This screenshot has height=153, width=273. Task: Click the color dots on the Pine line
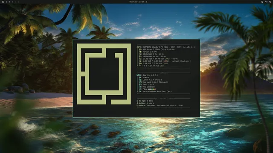152,89
